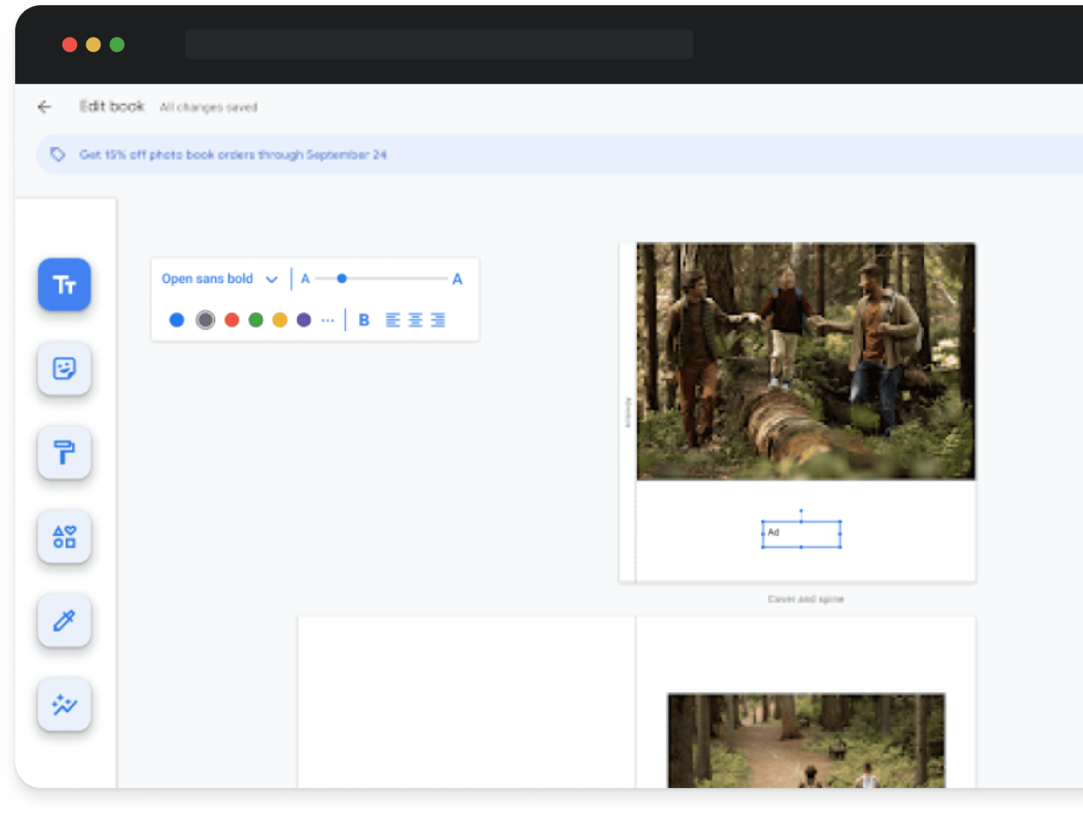Open the Shapes tool

coord(64,537)
